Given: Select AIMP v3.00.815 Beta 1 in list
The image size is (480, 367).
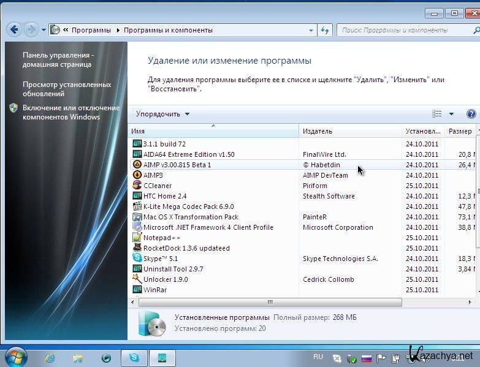Looking at the screenshot, I should coord(177,165).
